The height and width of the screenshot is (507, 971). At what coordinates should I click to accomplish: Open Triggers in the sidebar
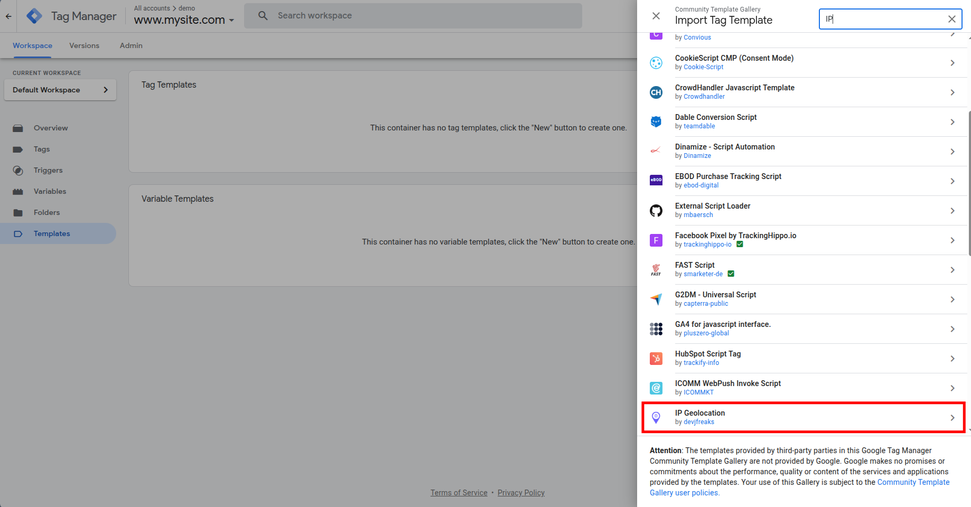58,170
